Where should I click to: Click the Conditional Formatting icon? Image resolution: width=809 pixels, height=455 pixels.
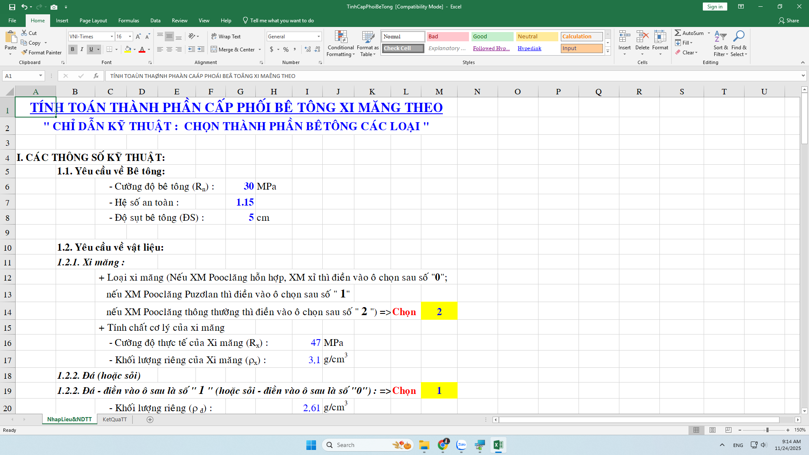click(340, 37)
